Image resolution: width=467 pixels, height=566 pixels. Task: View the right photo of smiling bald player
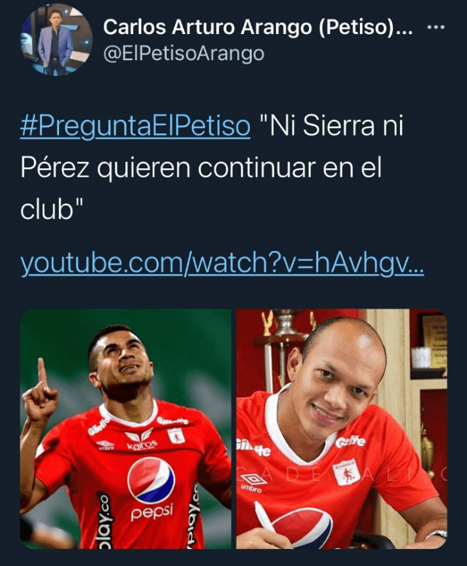coord(342,429)
